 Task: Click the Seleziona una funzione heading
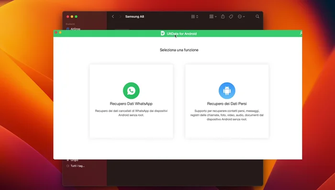point(179,50)
